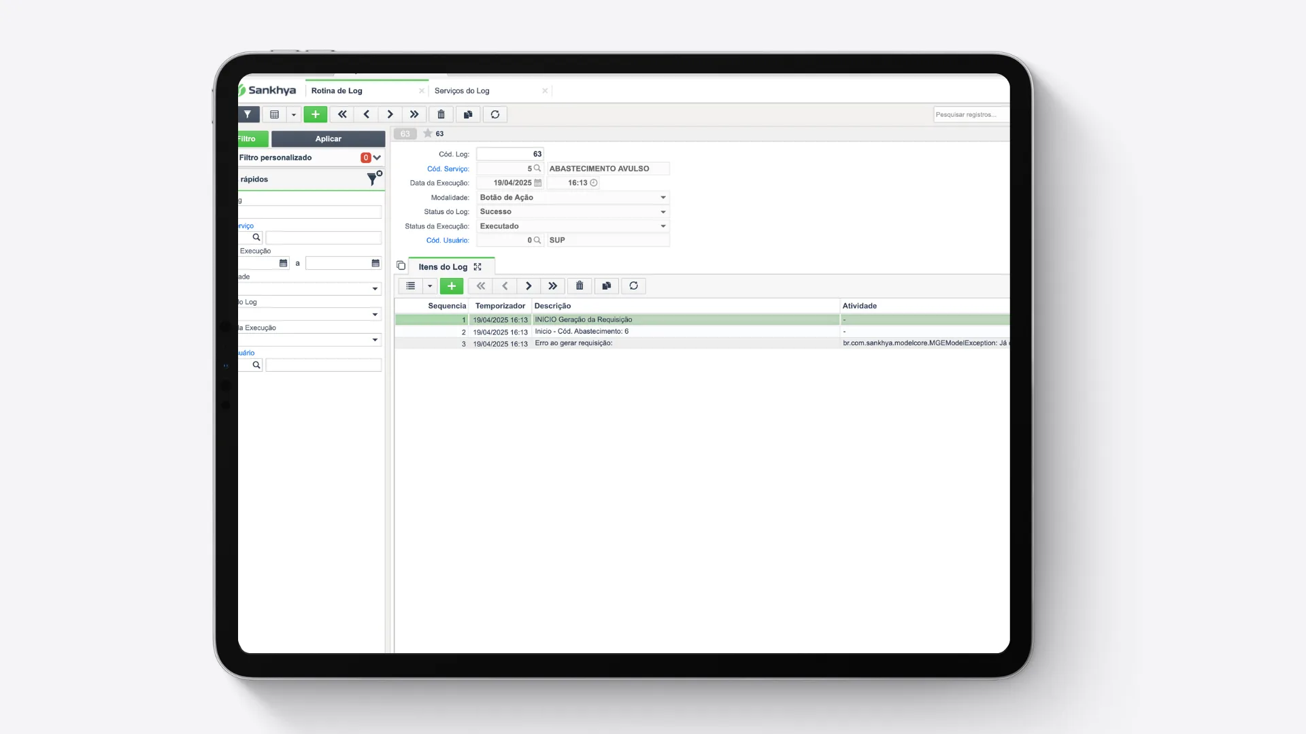Open the Status do Log dropdown
1306x734 pixels.
[x=573, y=211]
